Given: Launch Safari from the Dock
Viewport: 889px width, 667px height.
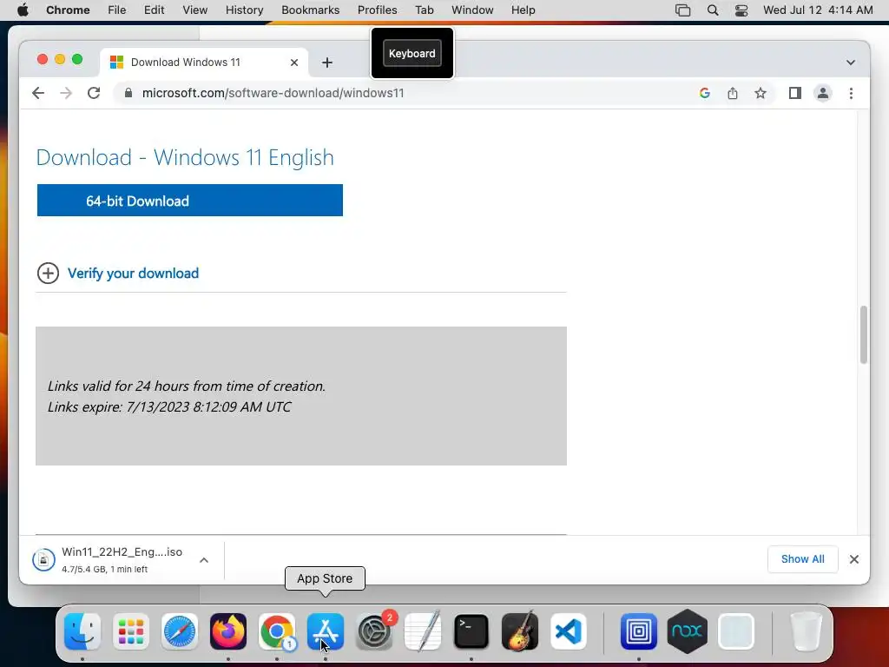Looking at the screenshot, I should click(x=180, y=631).
